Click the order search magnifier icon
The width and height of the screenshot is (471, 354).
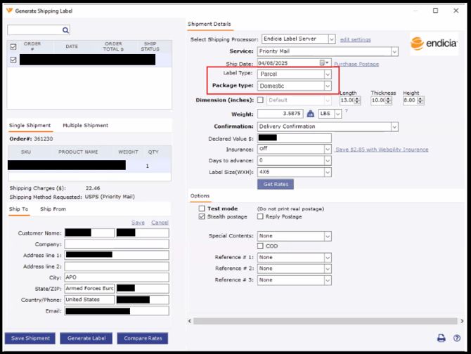click(x=66, y=30)
